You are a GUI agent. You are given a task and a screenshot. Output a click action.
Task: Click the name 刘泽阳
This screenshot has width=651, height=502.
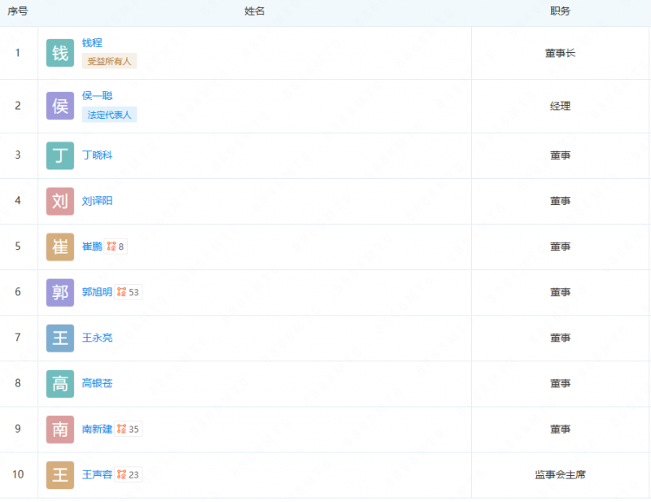(x=97, y=201)
